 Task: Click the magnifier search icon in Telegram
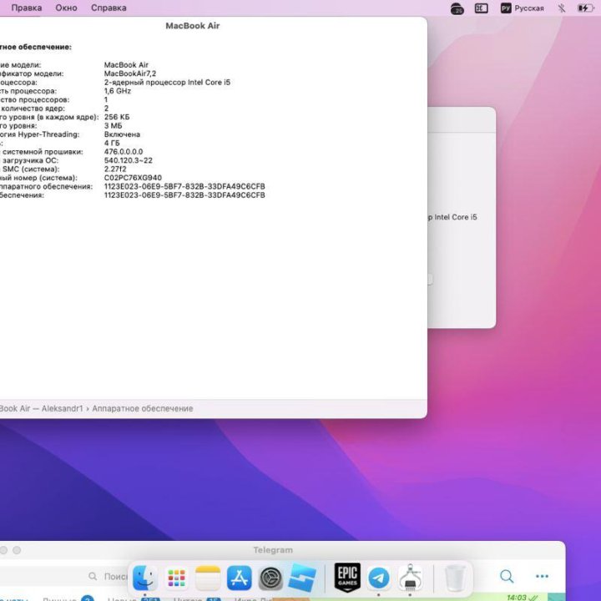coord(507,576)
